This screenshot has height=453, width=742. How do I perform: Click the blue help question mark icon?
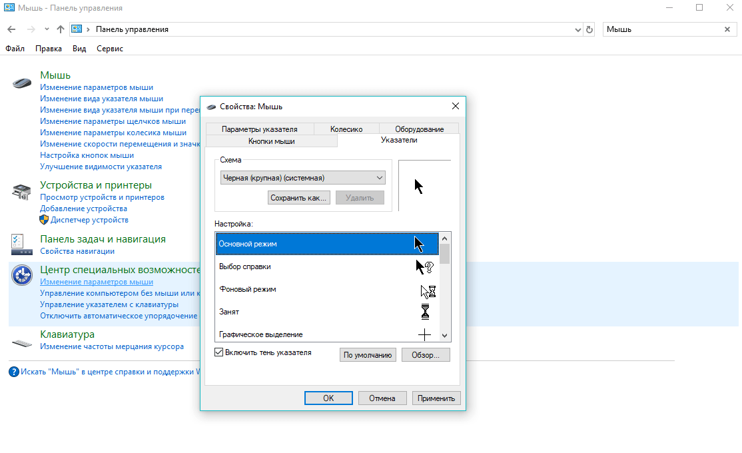pyautogui.click(x=14, y=372)
